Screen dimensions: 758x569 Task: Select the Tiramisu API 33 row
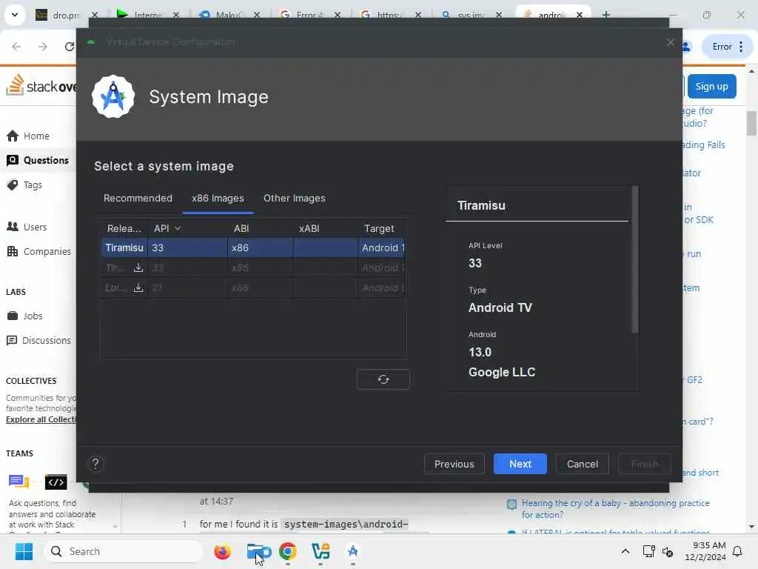(x=253, y=247)
